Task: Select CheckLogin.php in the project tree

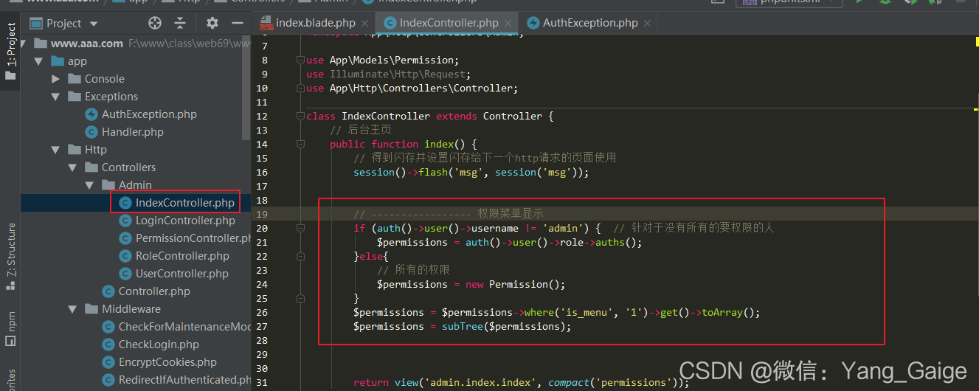Action: [159, 345]
